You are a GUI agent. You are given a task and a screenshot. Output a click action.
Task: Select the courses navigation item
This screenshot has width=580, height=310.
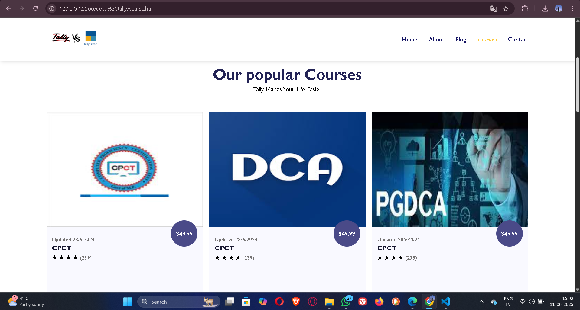coord(487,40)
